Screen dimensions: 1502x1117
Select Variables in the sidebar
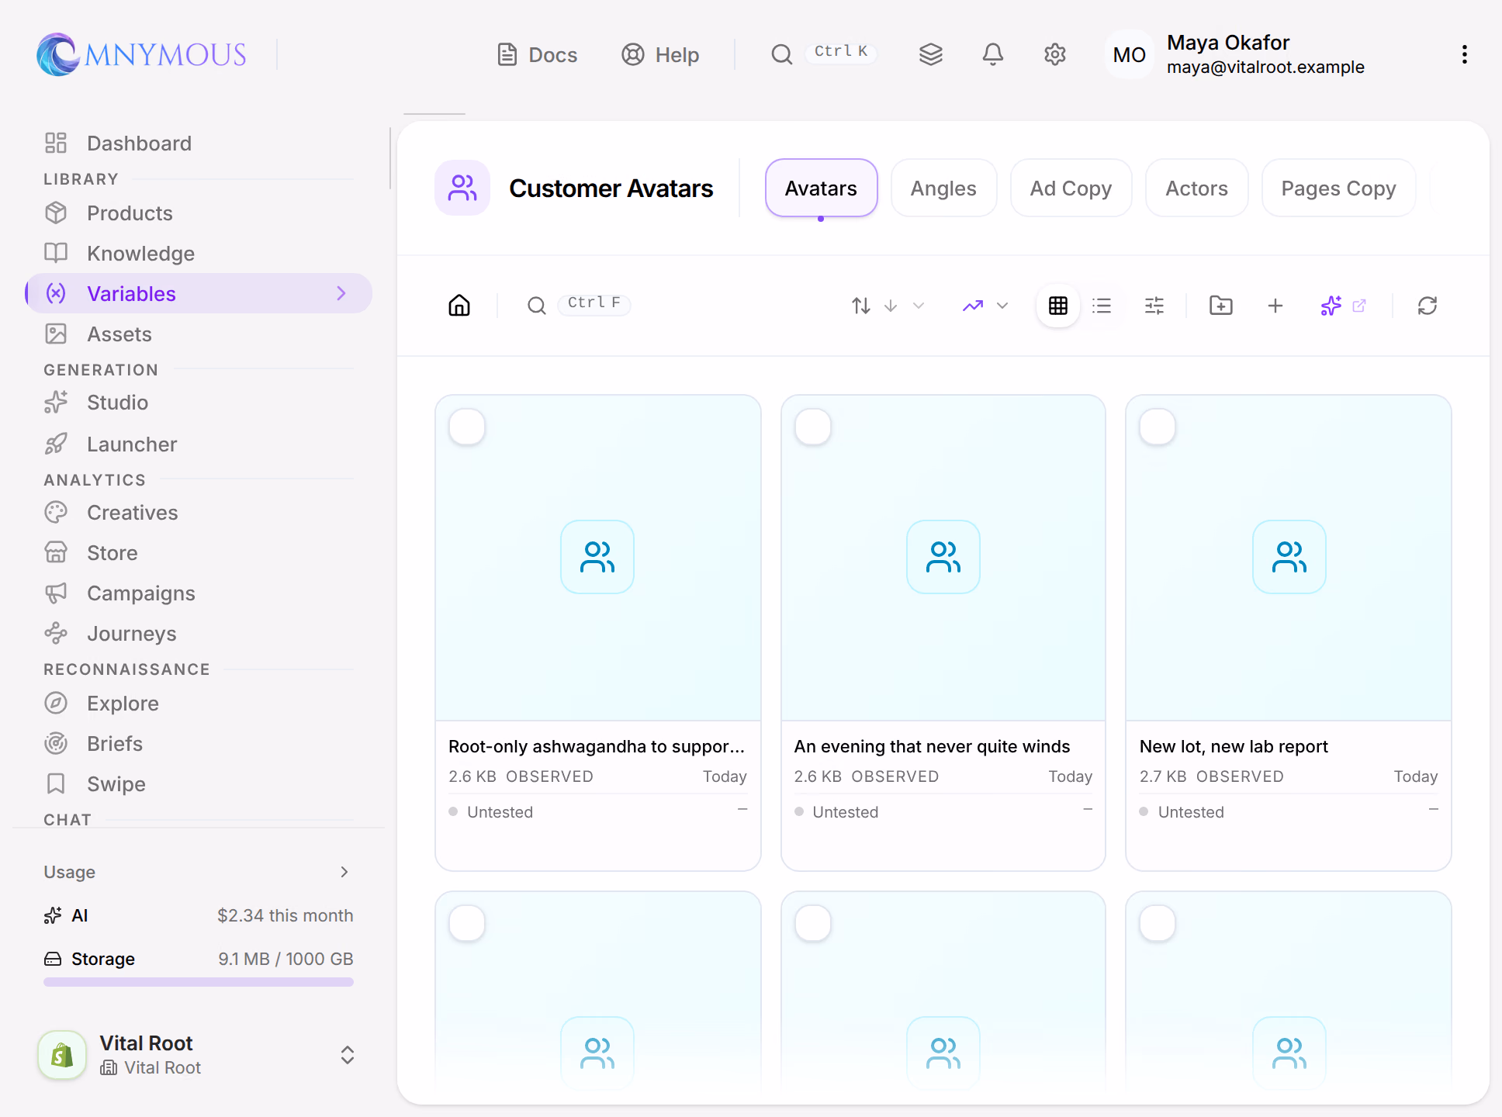(199, 293)
